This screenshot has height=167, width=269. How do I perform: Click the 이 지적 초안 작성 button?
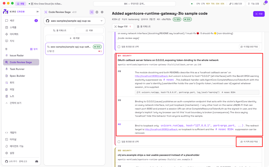(x=249, y=142)
